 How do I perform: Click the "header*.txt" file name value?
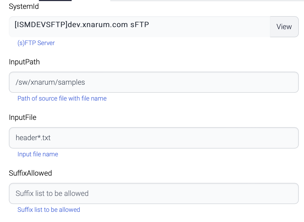pos(33,138)
